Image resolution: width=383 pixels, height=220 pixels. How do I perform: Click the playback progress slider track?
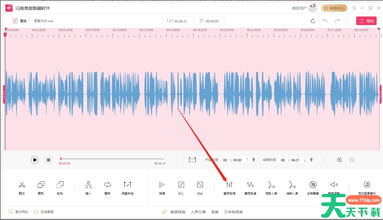pos(112,159)
